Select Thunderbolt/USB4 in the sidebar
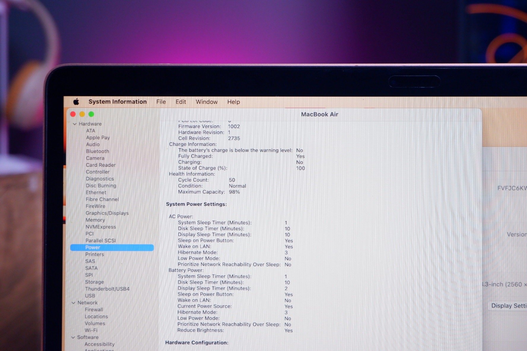Image resolution: width=527 pixels, height=351 pixels. click(x=107, y=289)
